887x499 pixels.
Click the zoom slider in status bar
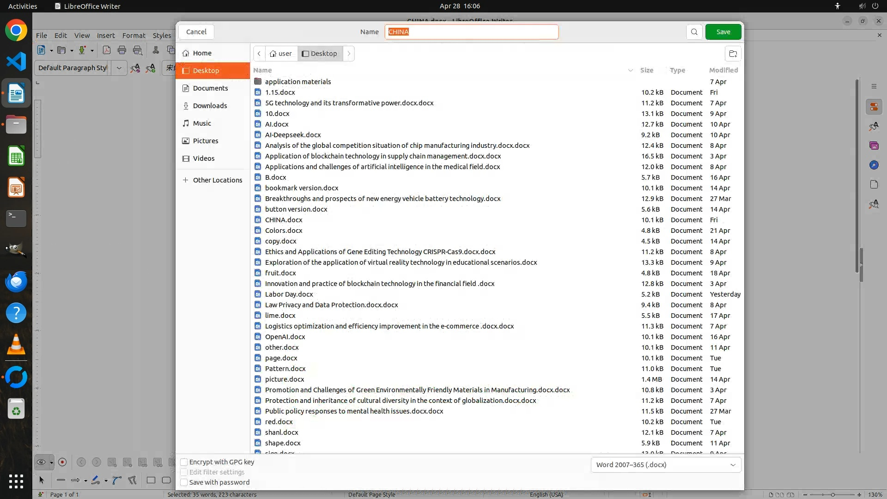(832, 495)
